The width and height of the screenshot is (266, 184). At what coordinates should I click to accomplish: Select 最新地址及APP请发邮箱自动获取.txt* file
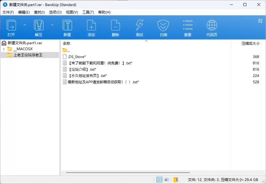(103, 82)
